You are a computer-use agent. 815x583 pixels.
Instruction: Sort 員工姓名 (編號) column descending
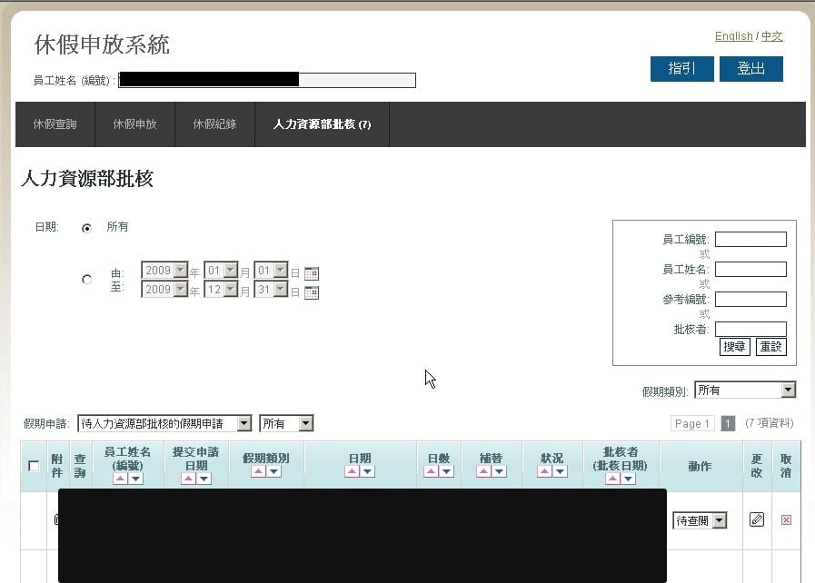click(135, 479)
